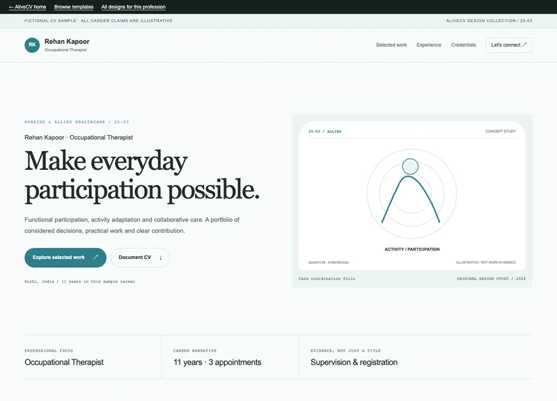
Task: Click the Let's connect button
Action: pyautogui.click(x=509, y=45)
